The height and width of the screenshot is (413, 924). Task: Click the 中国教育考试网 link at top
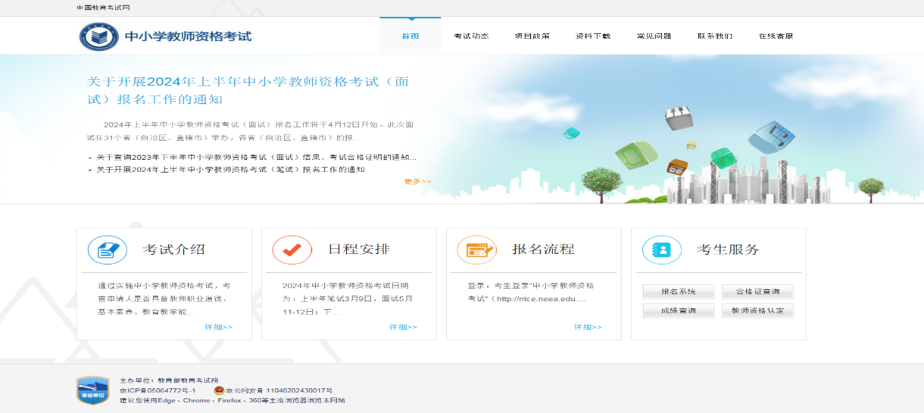pyautogui.click(x=103, y=8)
